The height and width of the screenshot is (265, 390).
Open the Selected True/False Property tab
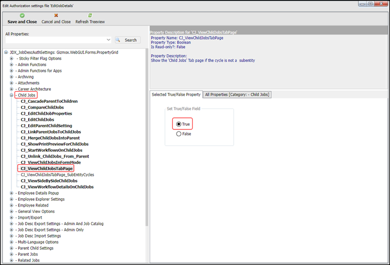click(176, 95)
